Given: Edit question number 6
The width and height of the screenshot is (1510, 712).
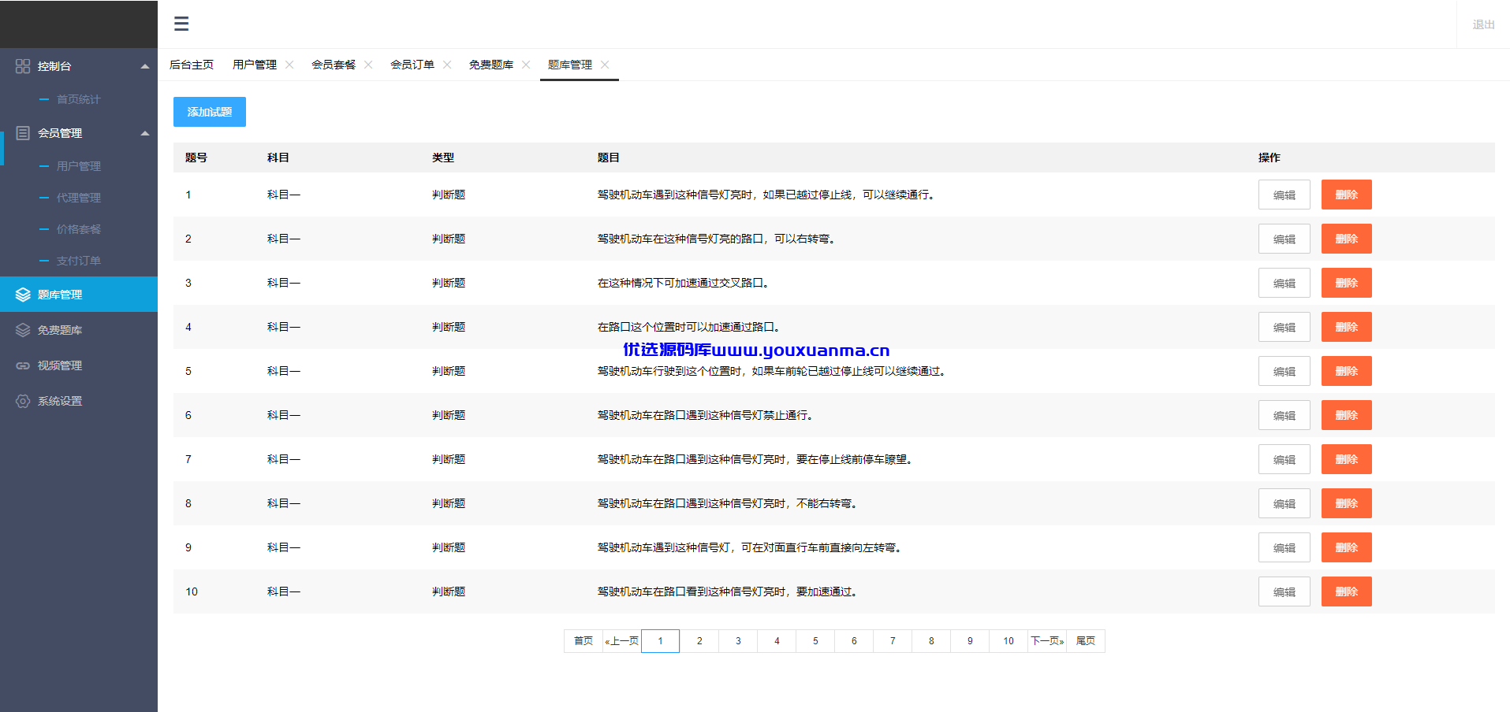Looking at the screenshot, I should pos(1284,415).
